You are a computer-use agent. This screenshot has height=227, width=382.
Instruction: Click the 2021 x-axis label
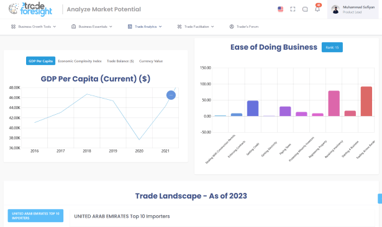point(165,151)
